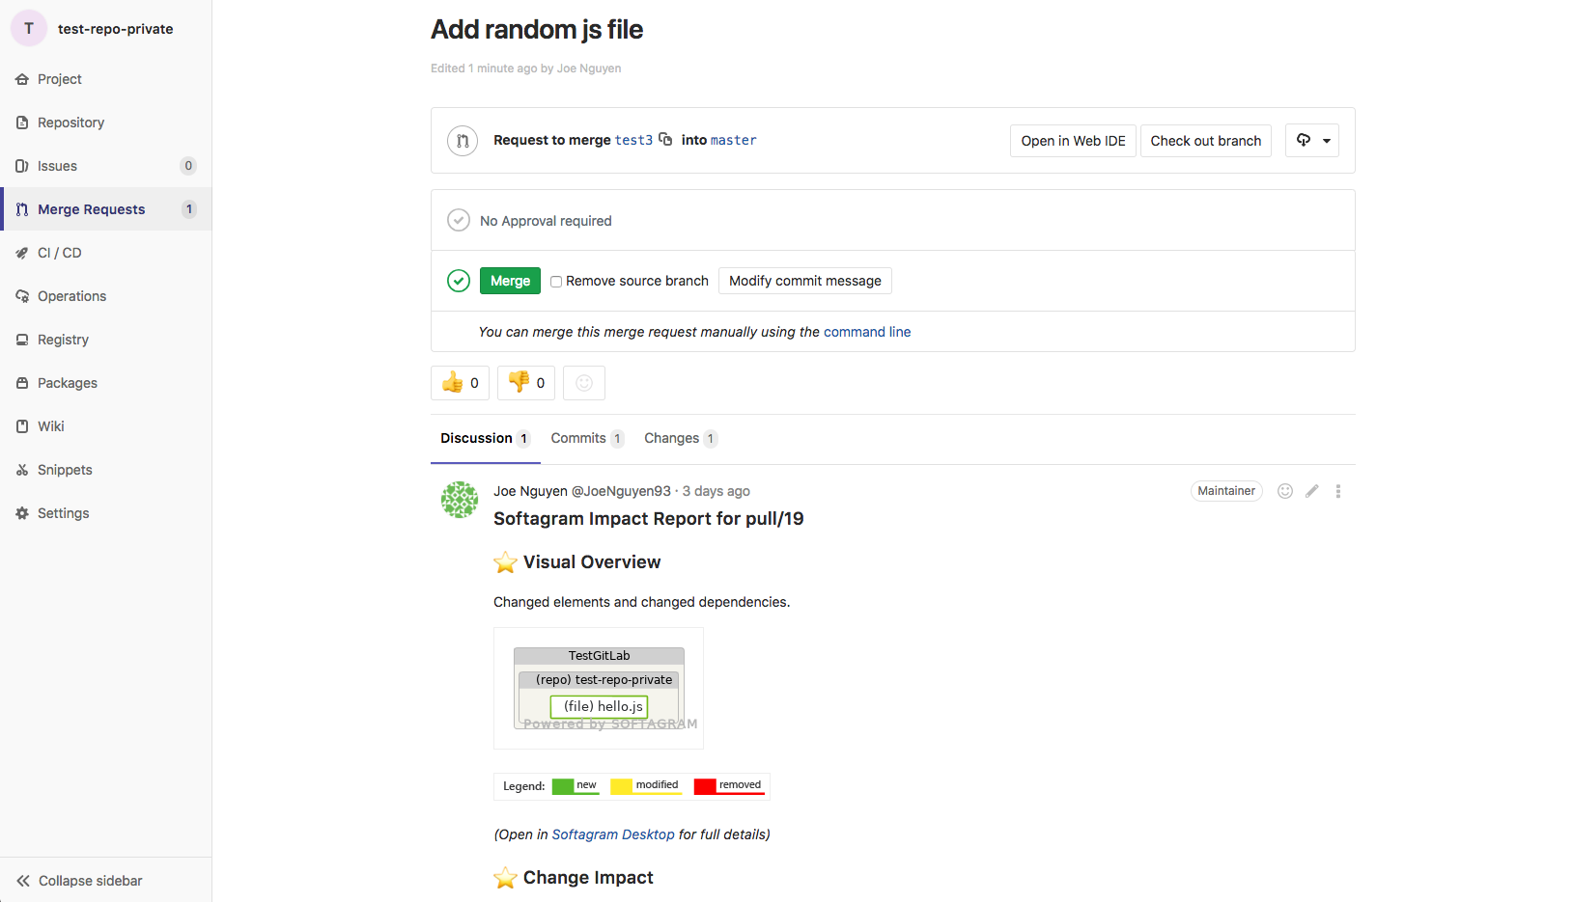The height and width of the screenshot is (902, 1573).
Task: Enable Remove source branch checkbox
Action: coord(556,282)
